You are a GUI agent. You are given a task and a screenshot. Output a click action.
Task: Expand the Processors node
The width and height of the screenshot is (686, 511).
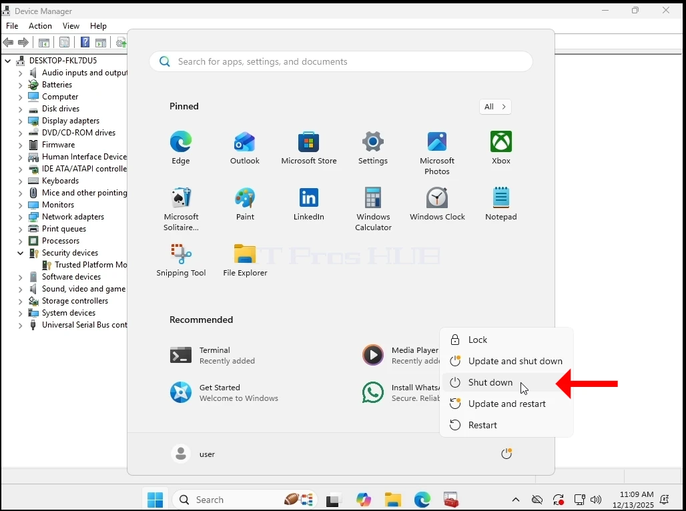20,241
